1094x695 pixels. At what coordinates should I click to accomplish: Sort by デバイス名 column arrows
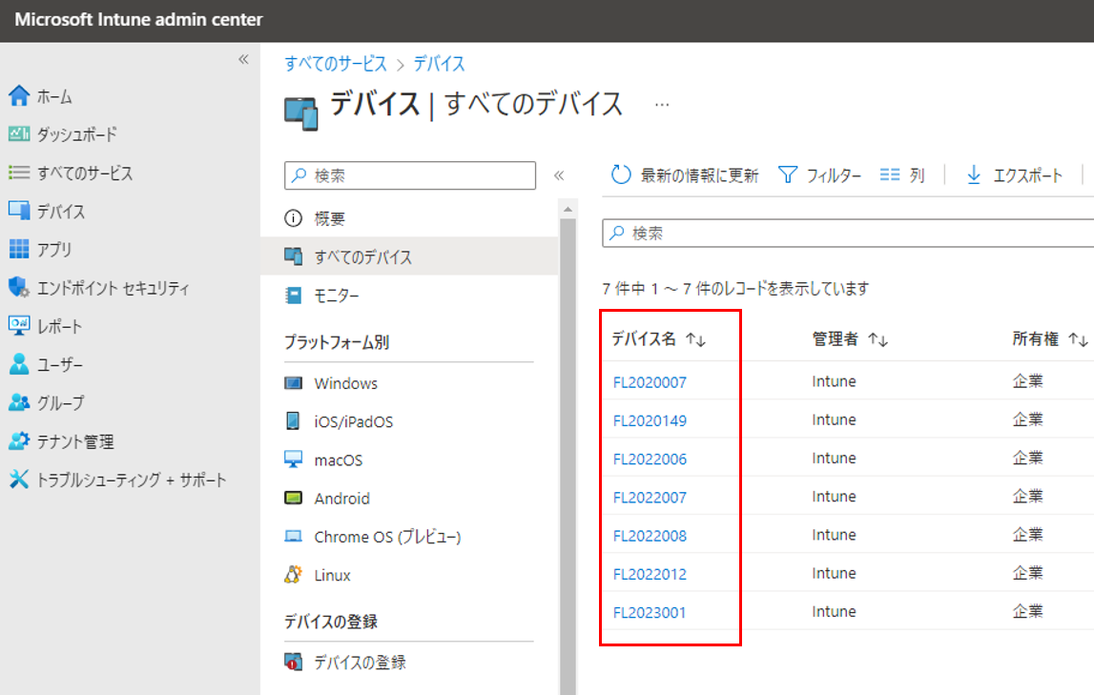pyautogui.click(x=695, y=339)
